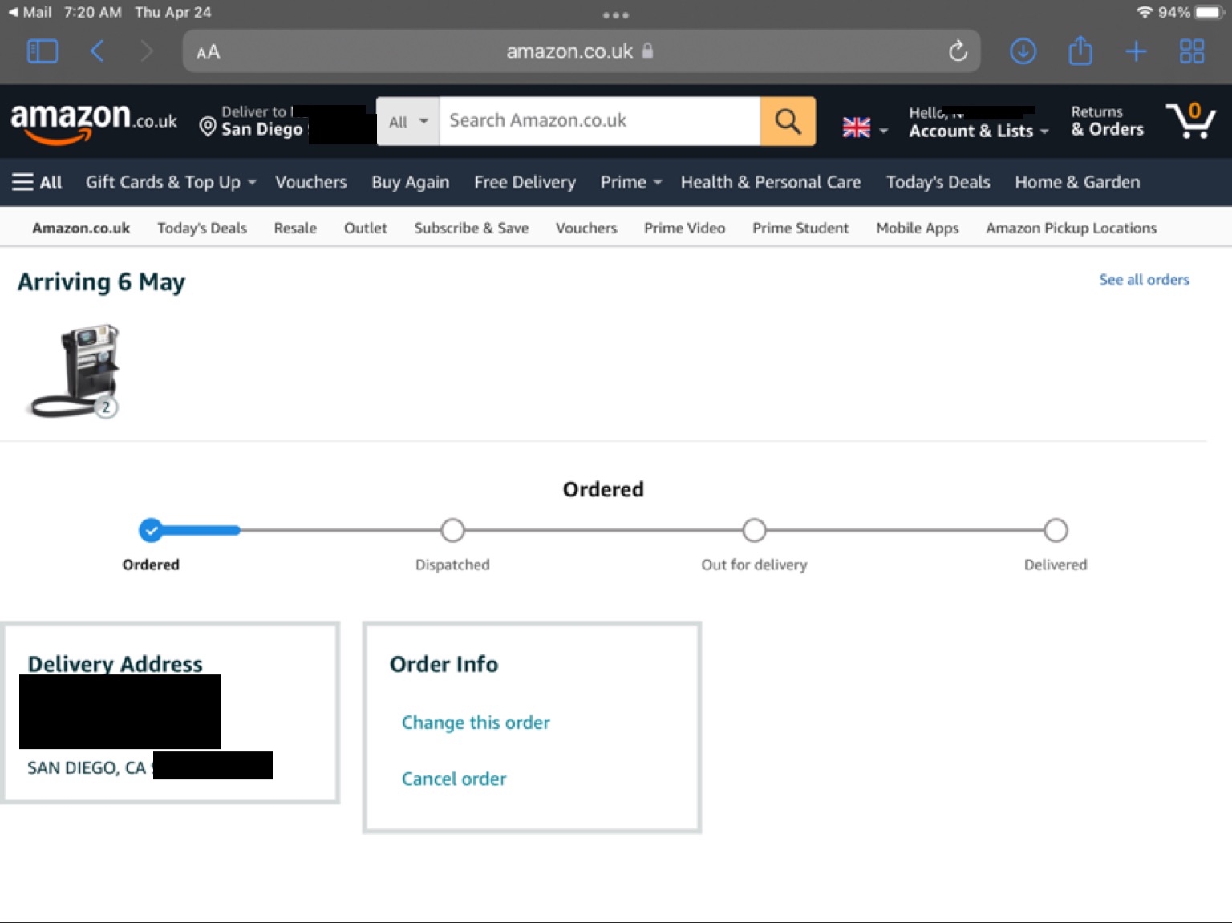This screenshot has height=923, width=1232.
Task: Tap the battery indicator in status bar
Action: tap(1207, 12)
